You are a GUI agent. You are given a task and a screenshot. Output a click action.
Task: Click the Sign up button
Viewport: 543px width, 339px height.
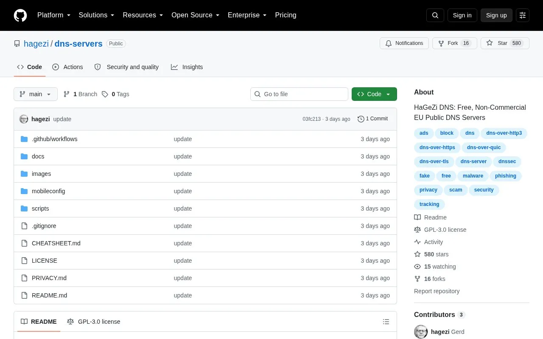click(496, 15)
